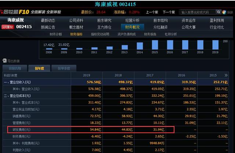Click row label 管理费用(元)

coord(21,123)
